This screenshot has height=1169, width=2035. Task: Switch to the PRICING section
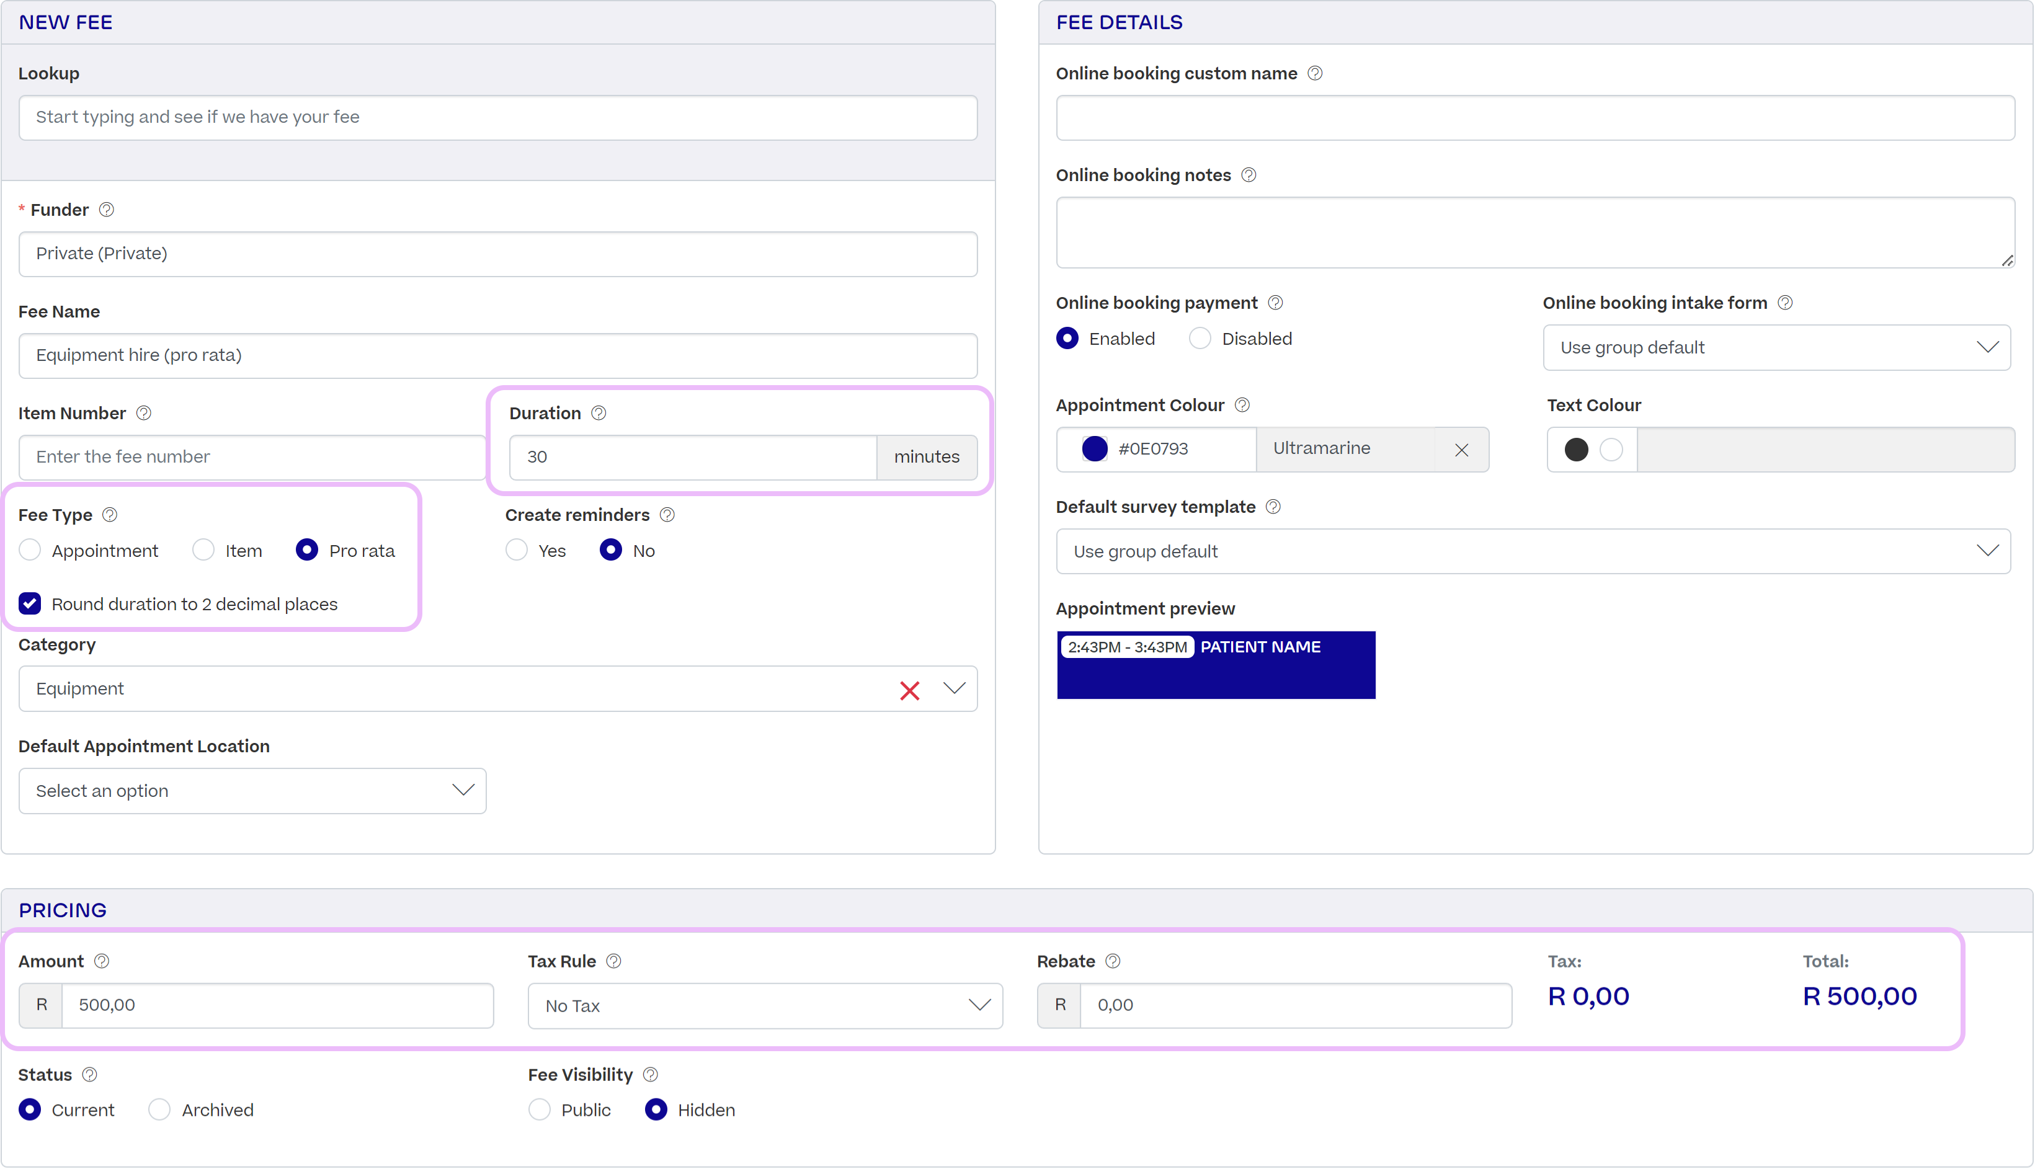(63, 910)
